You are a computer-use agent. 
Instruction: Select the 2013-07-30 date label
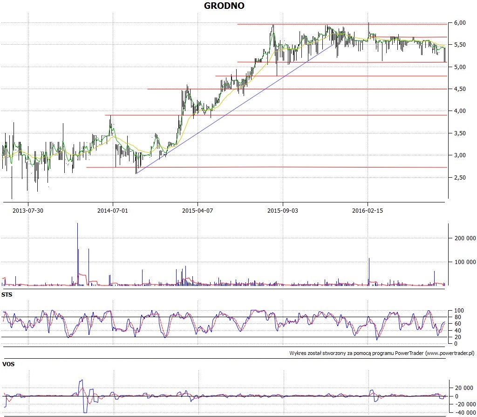(x=28, y=210)
